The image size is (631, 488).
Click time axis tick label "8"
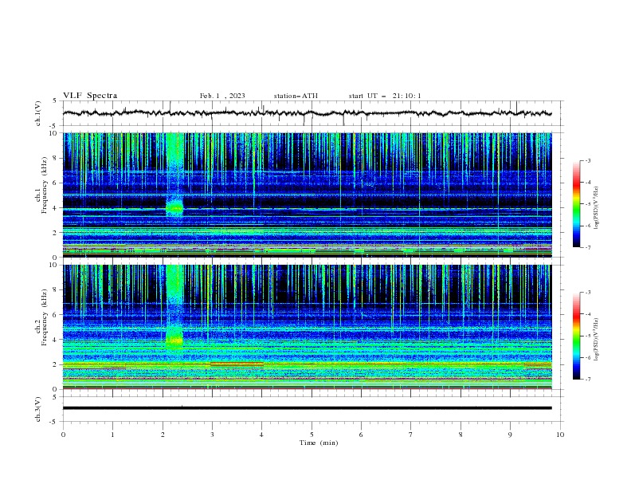[461, 435]
